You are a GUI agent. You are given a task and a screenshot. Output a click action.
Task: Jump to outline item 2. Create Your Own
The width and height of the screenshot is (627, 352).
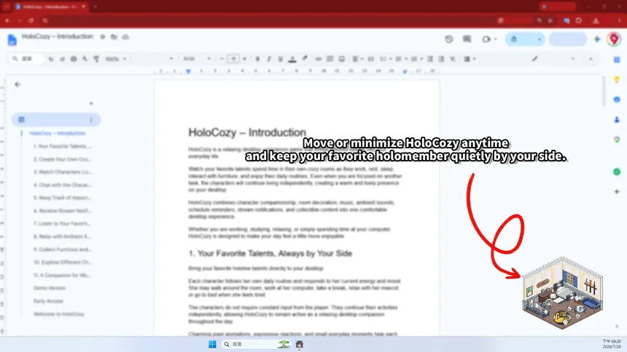tap(63, 159)
